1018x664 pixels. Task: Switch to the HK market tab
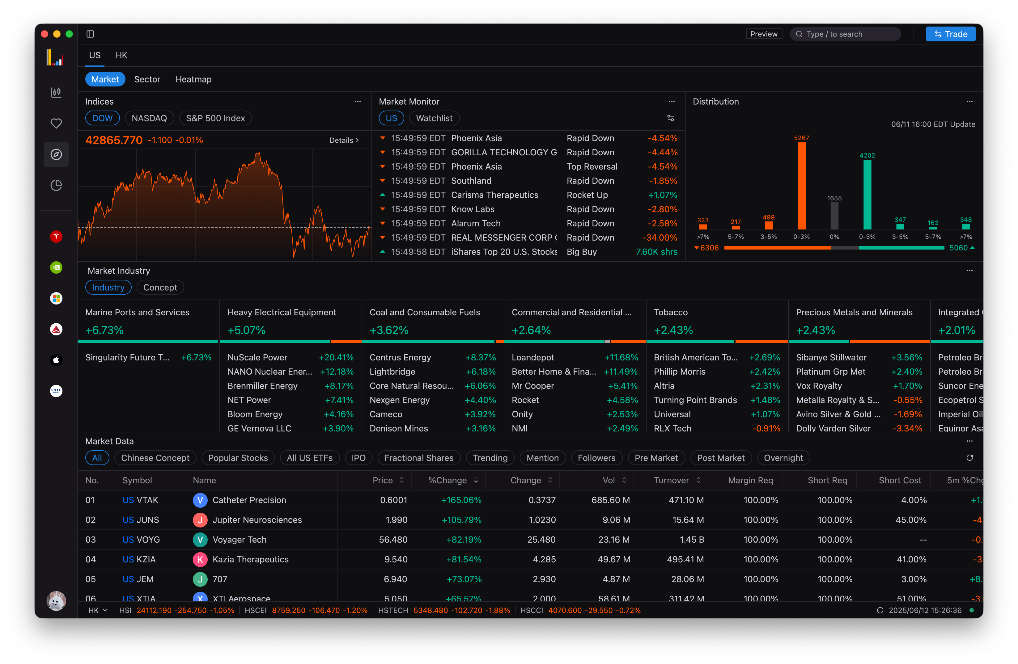point(121,55)
